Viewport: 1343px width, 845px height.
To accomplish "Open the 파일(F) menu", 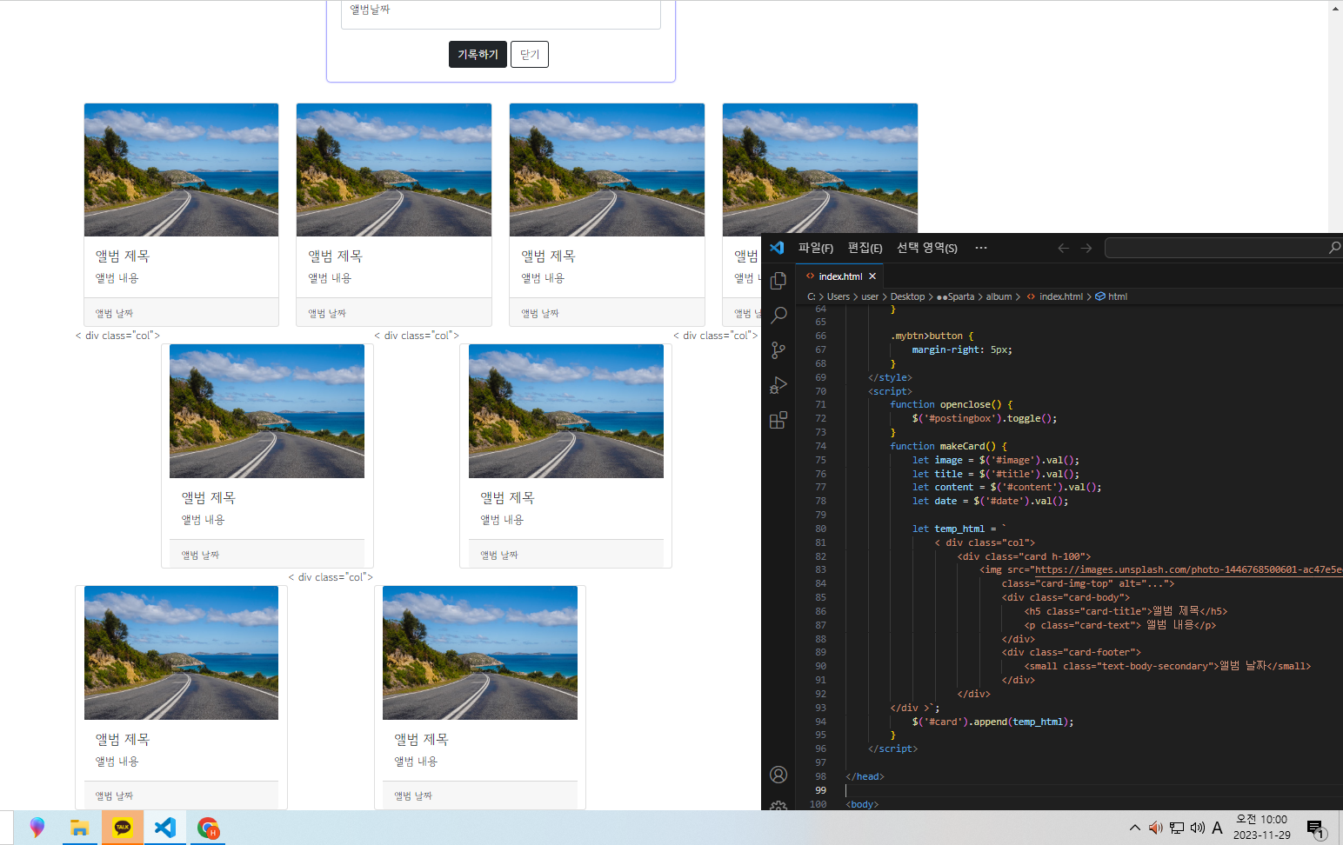I will 816,248.
